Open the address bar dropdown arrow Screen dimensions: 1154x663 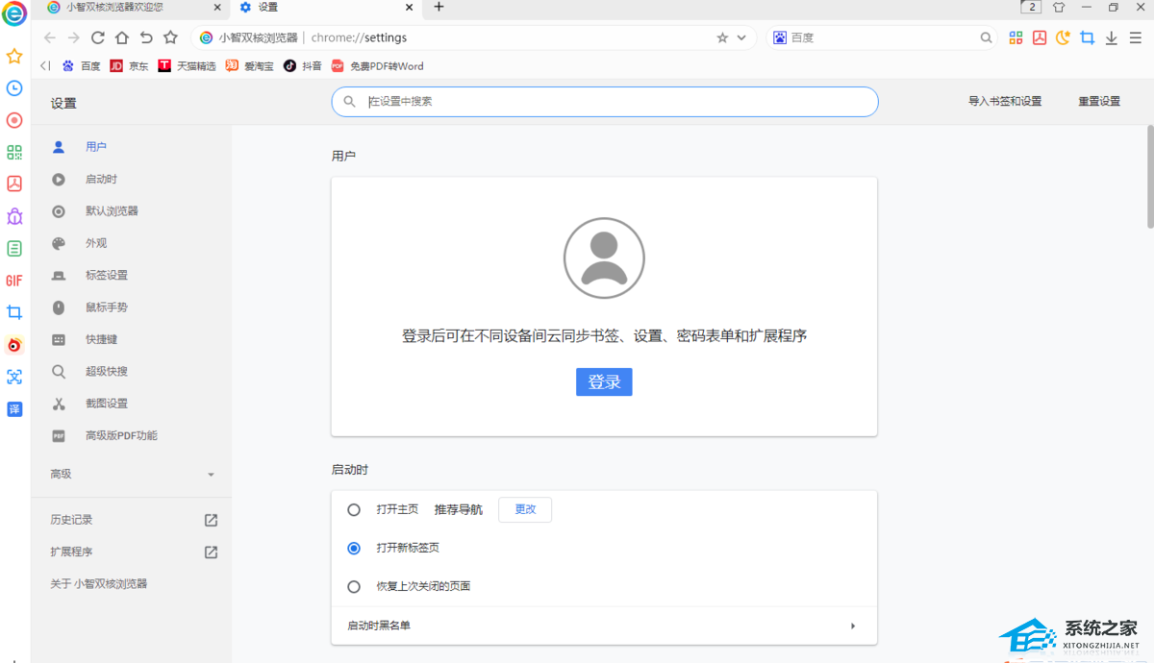coord(741,37)
